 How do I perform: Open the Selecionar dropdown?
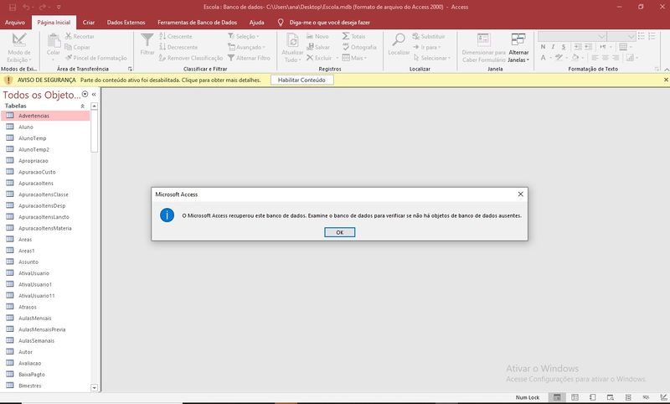click(x=431, y=58)
